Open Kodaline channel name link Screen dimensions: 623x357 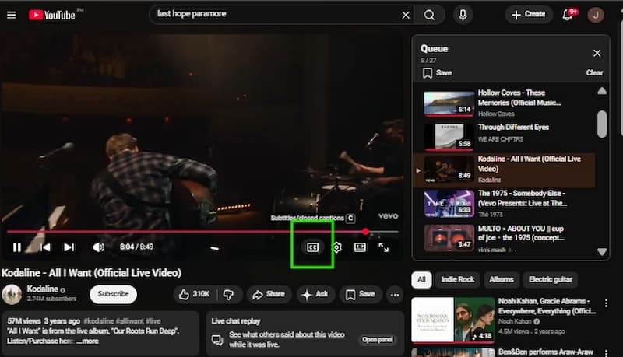[x=43, y=289]
